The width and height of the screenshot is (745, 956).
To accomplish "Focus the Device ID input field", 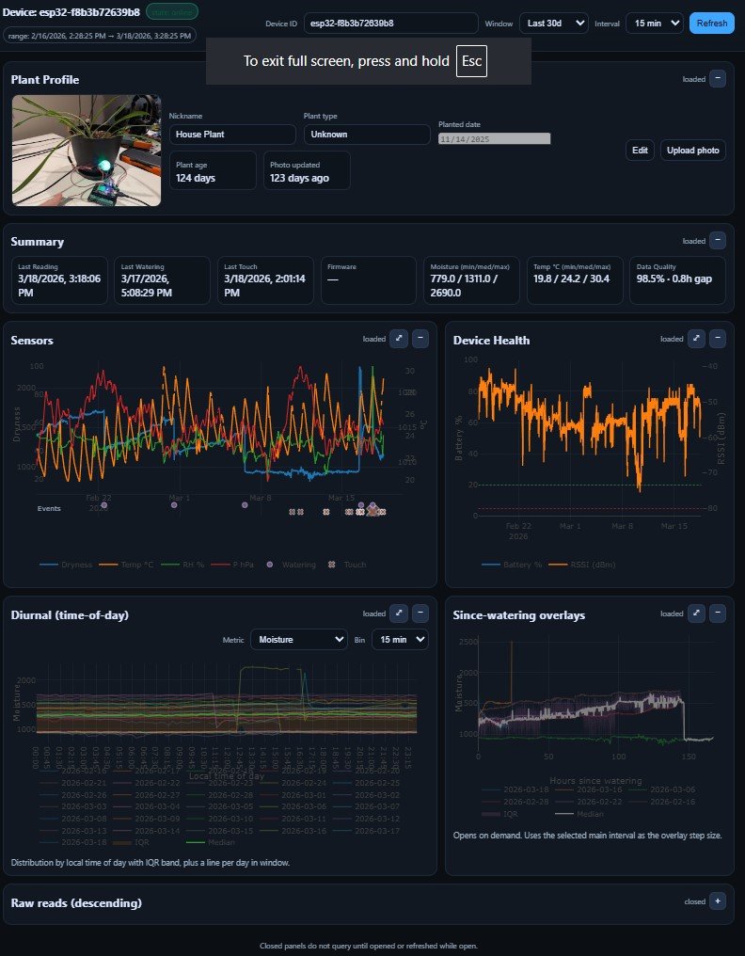I will point(390,24).
